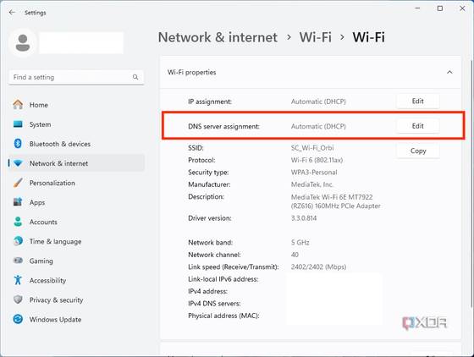
Task: Open Privacy & security settings
Action: point(76,299)
